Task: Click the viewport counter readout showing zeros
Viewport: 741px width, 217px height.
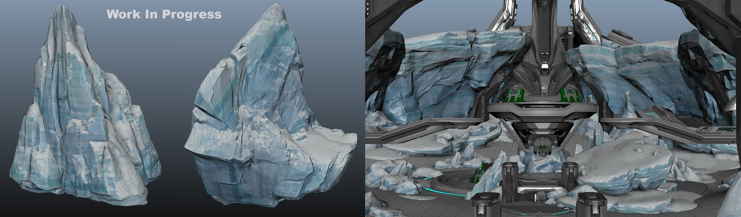Action: point(368,9)
